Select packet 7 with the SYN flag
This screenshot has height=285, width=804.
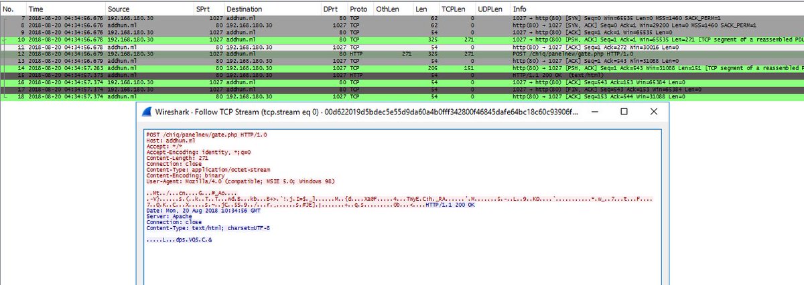pyautogui.click(x=402, y=19)
